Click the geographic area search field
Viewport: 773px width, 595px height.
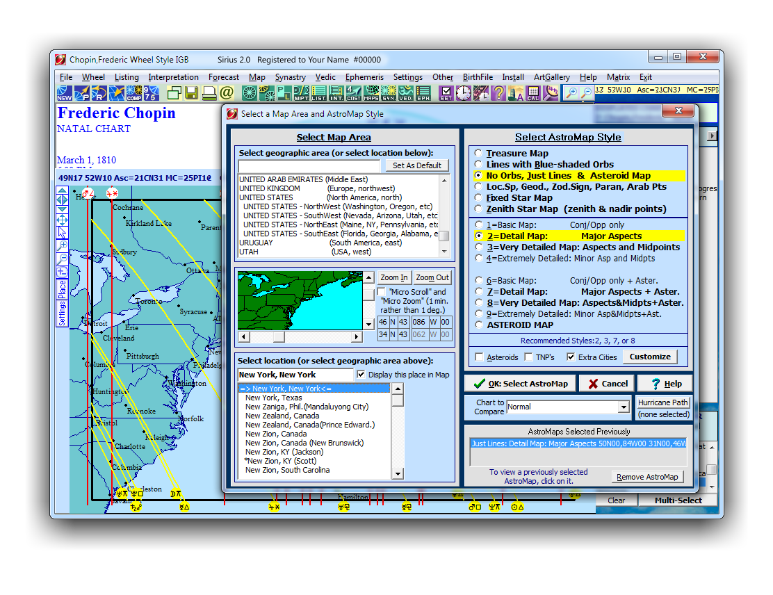point(309,165)
